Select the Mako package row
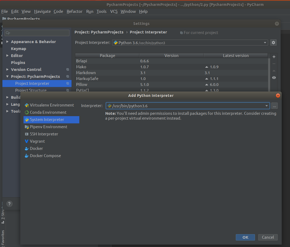This screenshot has width=290, height=247. (172, 67)
